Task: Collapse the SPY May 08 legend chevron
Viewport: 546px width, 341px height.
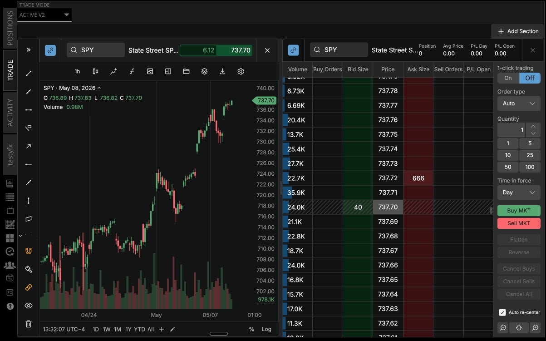Action: click(99, 88)
